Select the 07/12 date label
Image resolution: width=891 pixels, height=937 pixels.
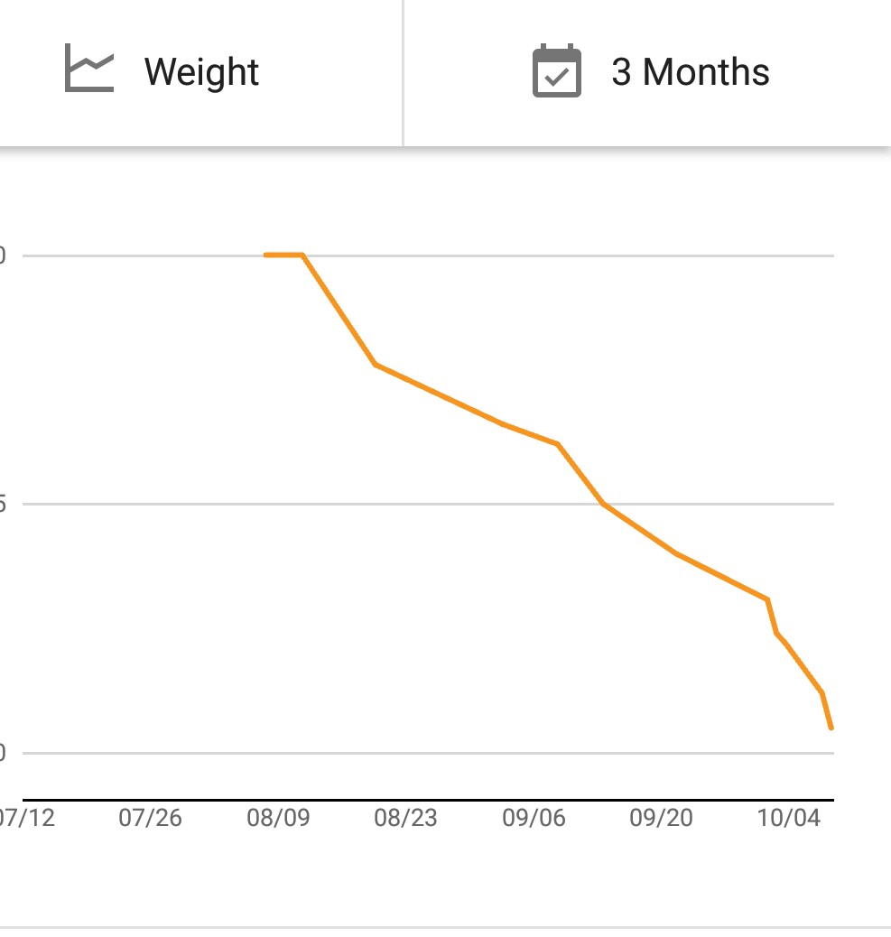(27, 818)
